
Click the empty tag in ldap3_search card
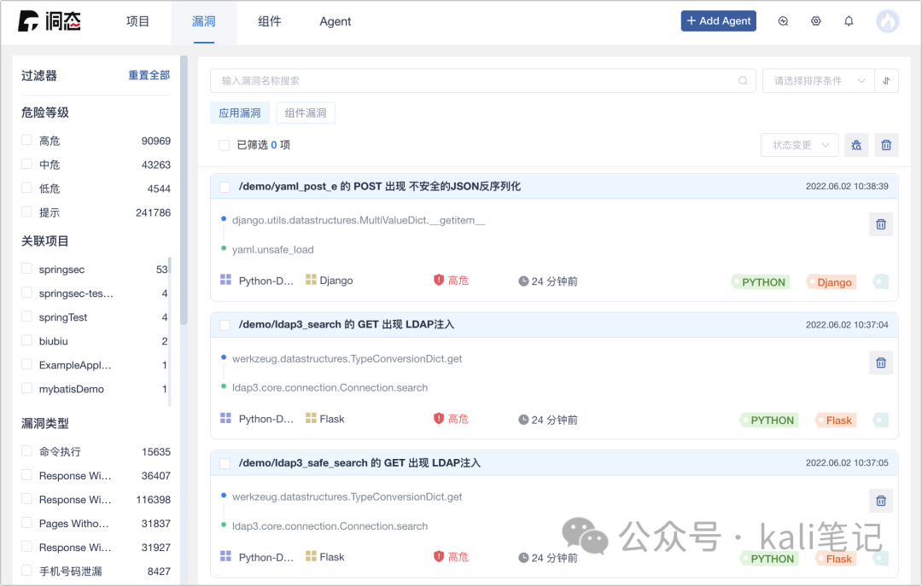[880, 420]
